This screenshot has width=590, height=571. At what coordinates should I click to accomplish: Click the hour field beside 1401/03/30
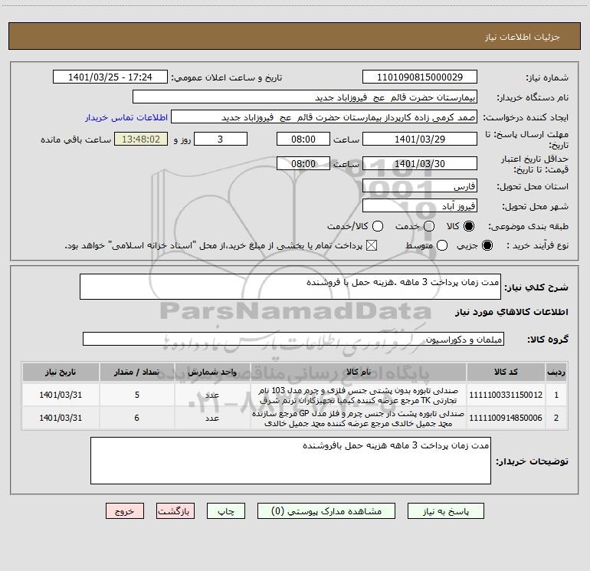click(303, 163)
